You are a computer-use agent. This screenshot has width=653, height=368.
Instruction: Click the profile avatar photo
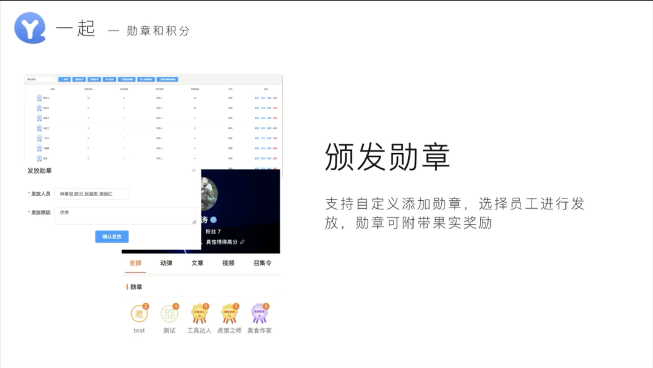(209, 194)
